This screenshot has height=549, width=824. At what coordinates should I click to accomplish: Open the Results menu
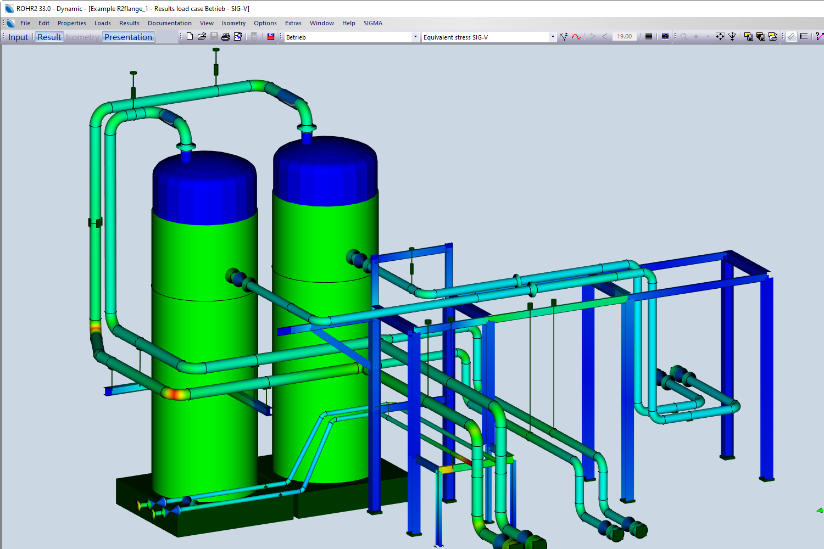[129, 23]
